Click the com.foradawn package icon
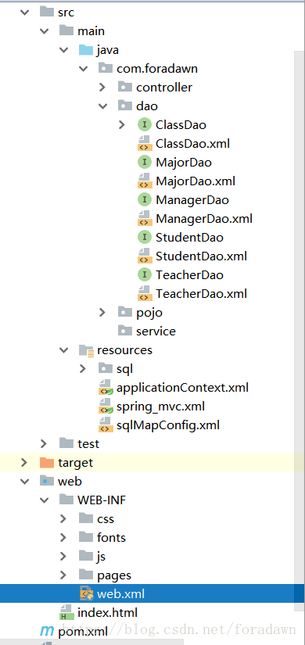This screenshot has height=645, width=305. click(106, 68)
